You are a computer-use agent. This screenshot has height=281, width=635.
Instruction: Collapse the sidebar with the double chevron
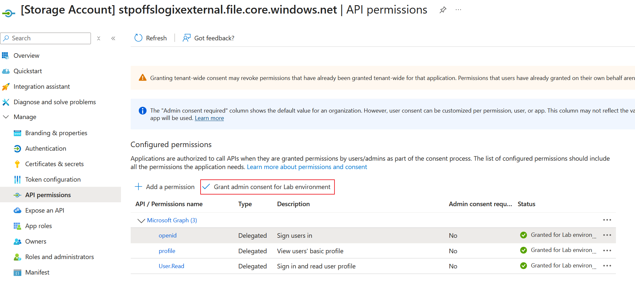(x=113, y=38)
